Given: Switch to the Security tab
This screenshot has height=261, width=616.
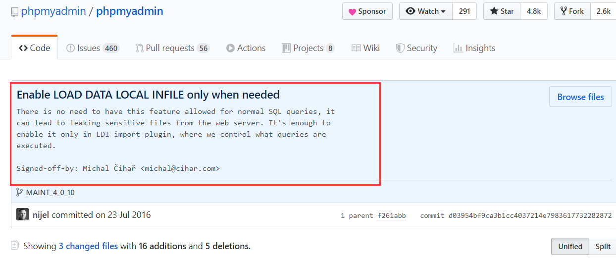Looking at the screenshot, I should click(416, 48).
